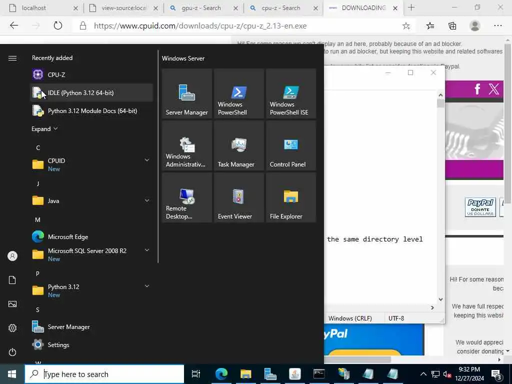
Task: Expand the Python 3.12 folder
Action: pos(147,286)
